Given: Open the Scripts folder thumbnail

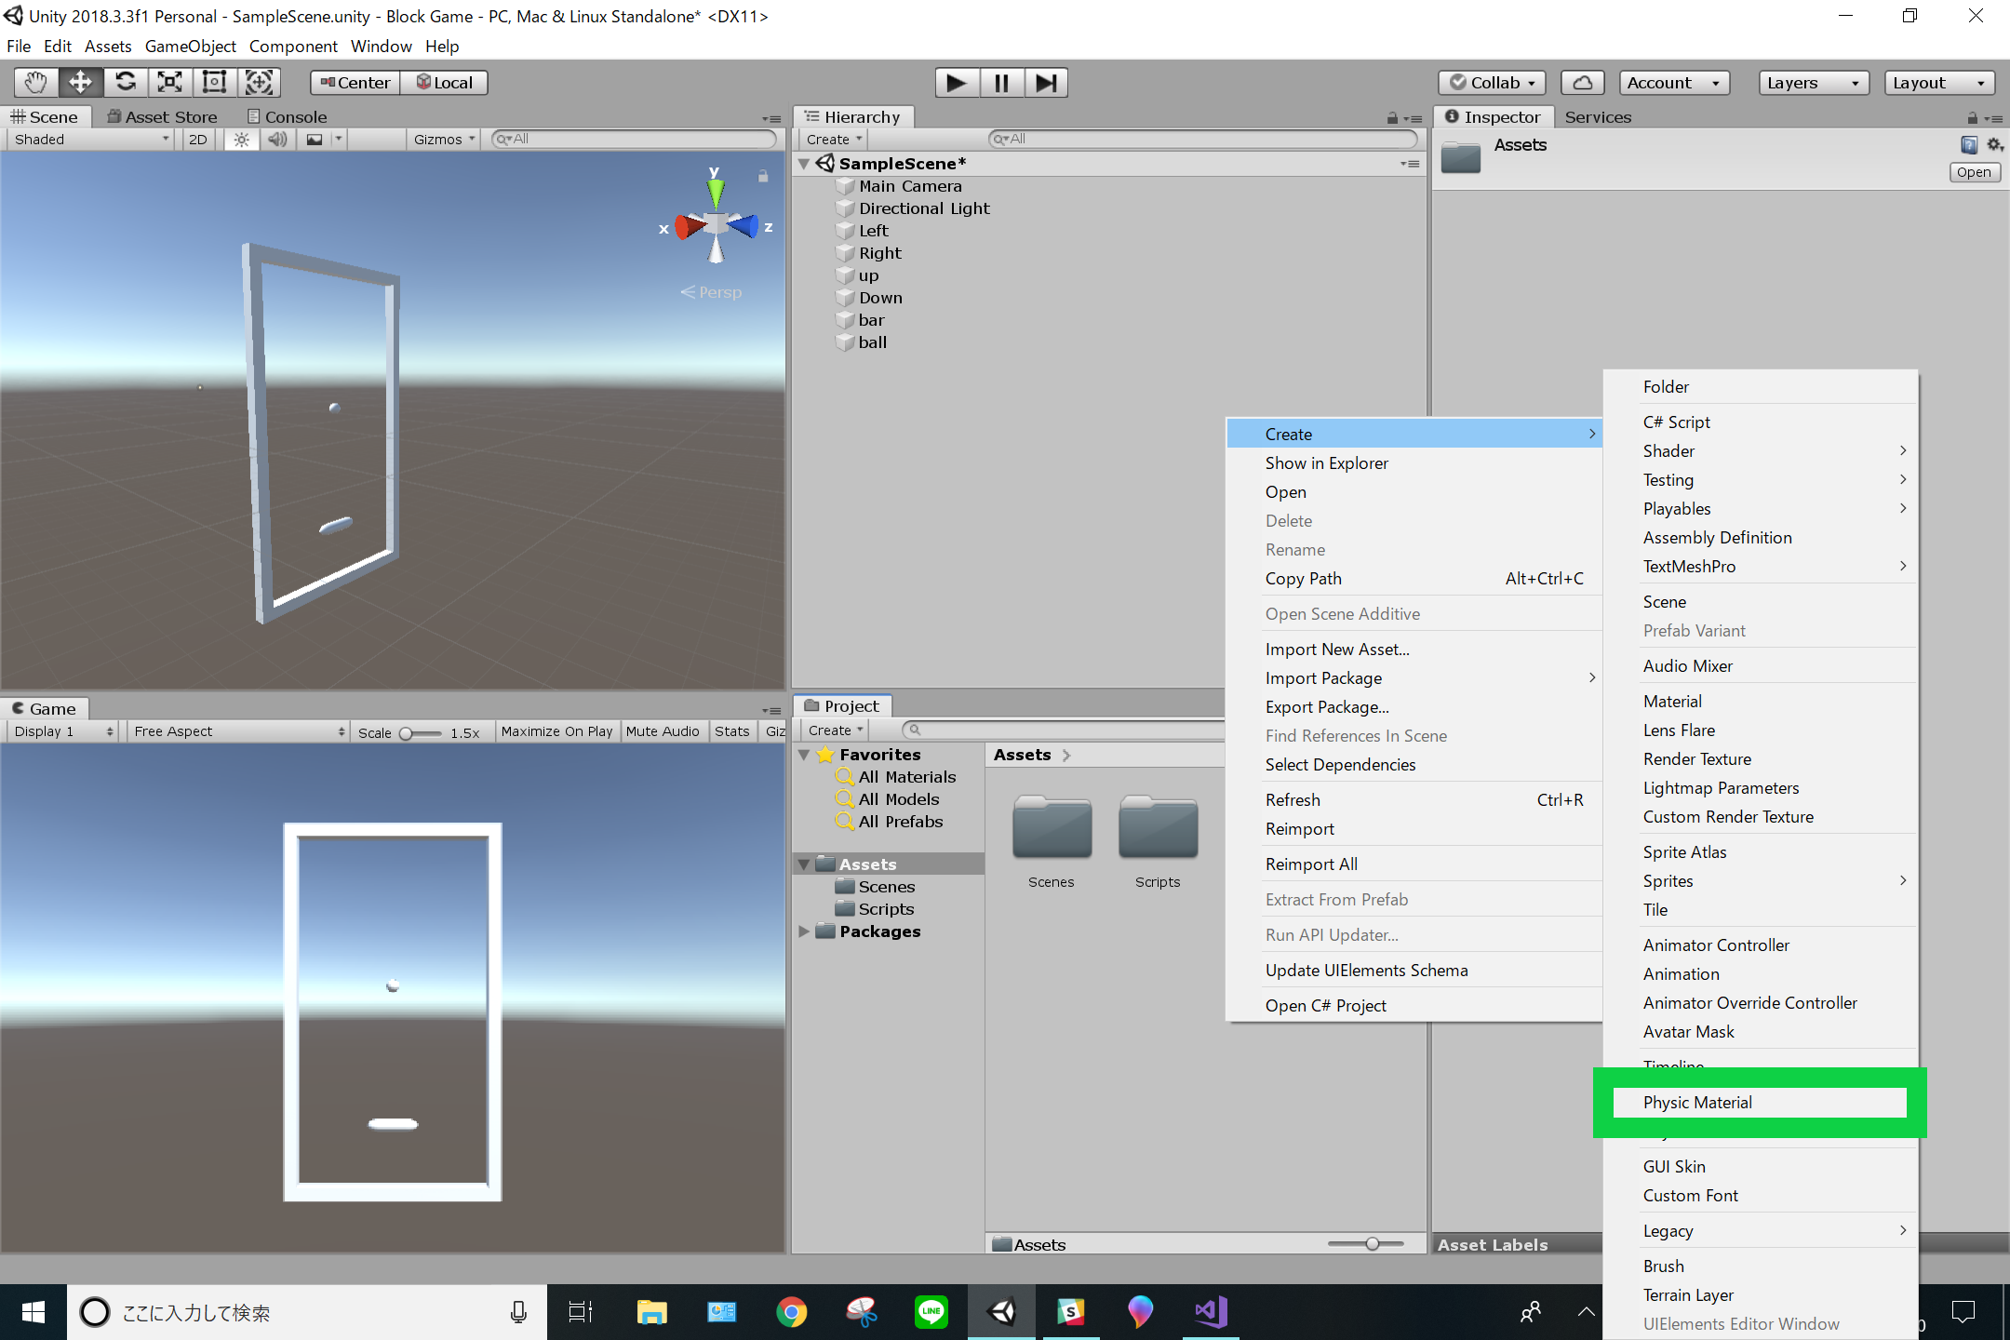Looking at the screenshot, I should (x=1157, y=828).
